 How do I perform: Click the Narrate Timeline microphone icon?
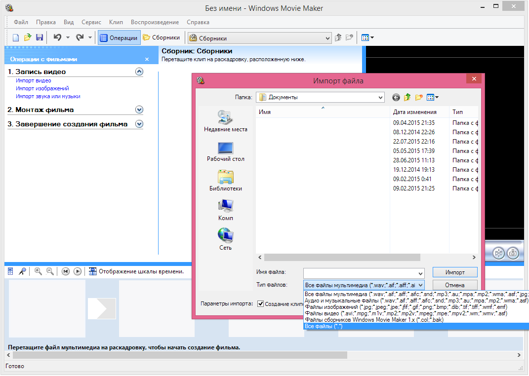tap(22, 271)
